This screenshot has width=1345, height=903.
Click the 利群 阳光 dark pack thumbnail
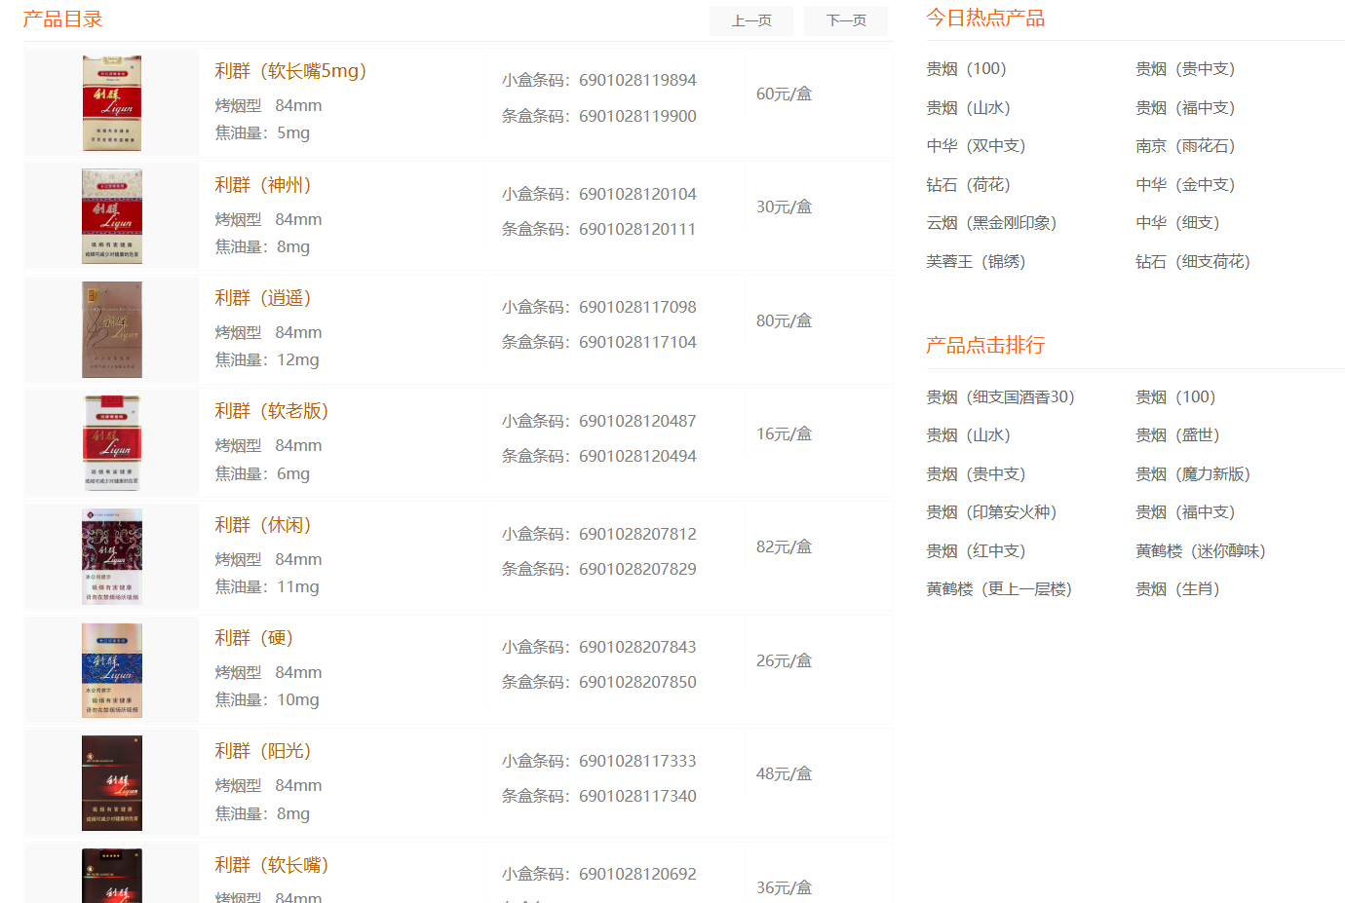112,783
